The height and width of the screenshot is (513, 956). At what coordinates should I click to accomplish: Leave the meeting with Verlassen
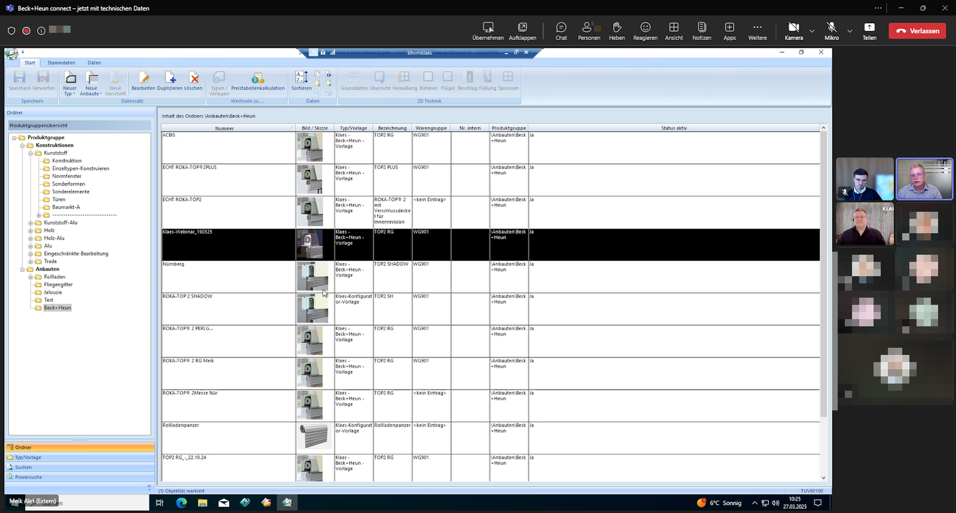tap(917, 31)
